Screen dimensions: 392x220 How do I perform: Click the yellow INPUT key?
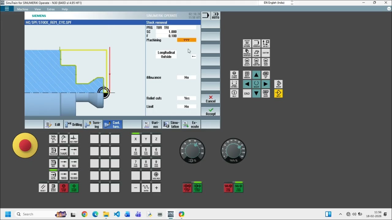278,94
